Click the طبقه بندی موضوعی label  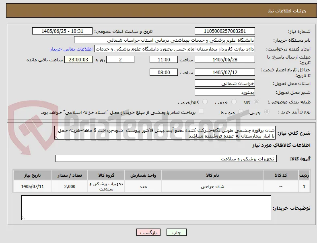point(289,102)
